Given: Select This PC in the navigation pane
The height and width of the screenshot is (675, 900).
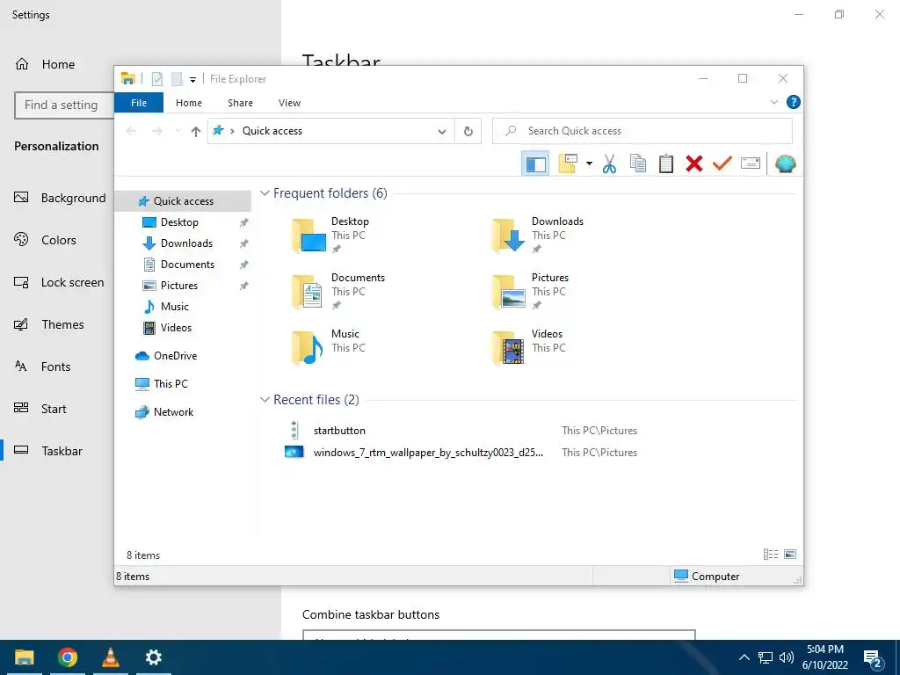Looking at the screenshot, I should point(171,384).
